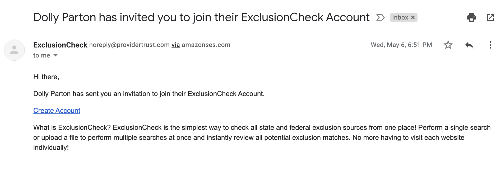Open the three-dot More options menu
Image resolution: width=501 pixels, height=172 pixels.
(490, 45)
